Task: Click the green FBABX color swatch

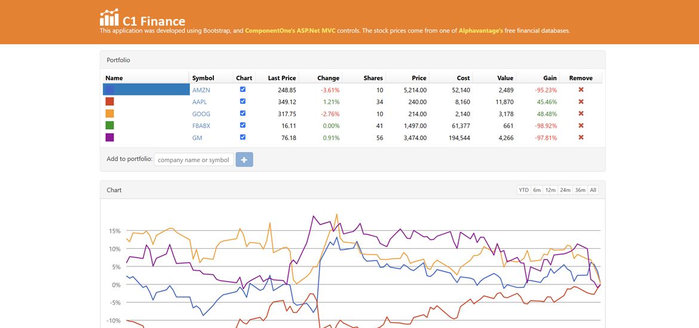Action: 110,125
